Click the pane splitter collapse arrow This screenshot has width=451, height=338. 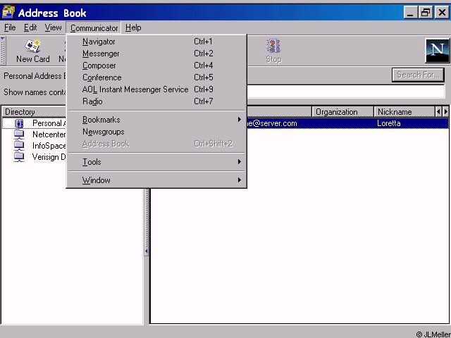tap(147, 251)
